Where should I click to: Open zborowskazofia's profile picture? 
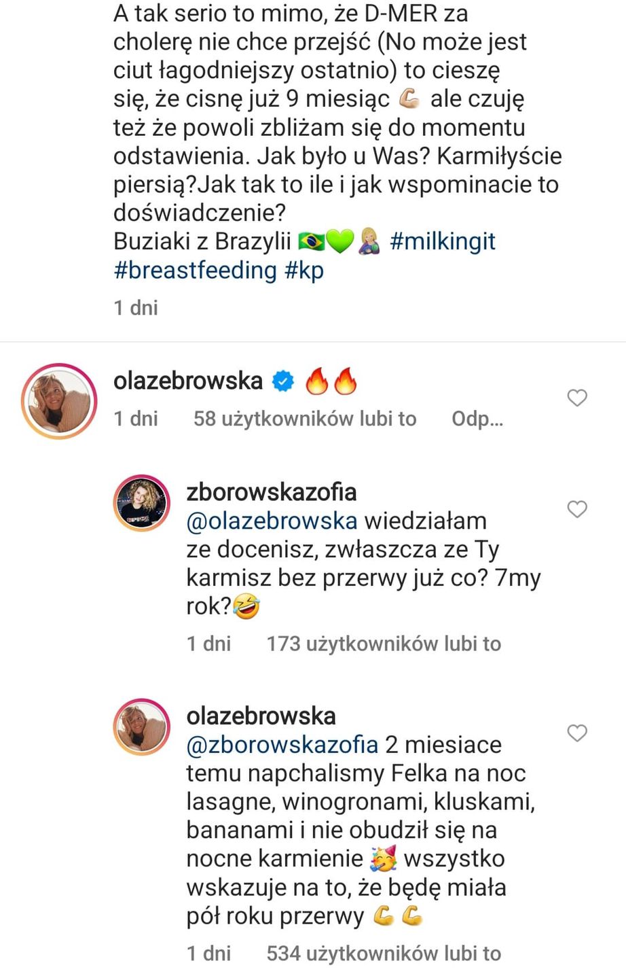[141, 502]
